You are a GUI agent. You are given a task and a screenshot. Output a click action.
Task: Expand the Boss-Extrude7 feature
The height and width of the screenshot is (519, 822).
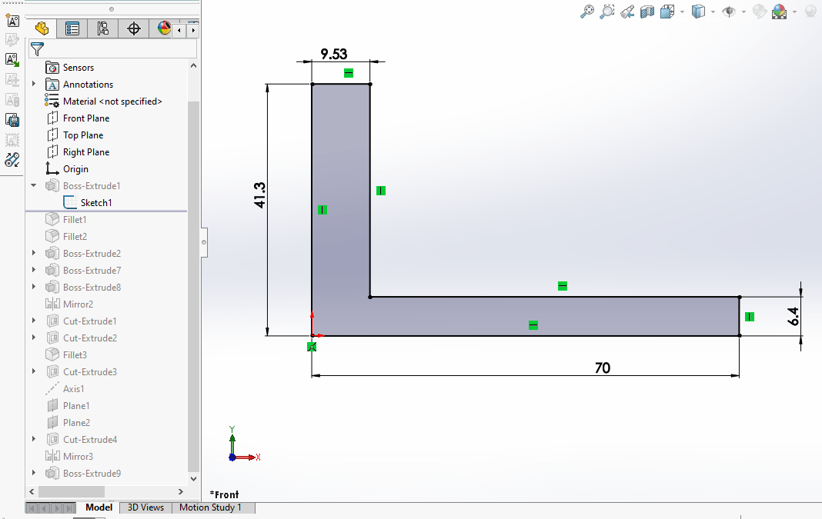[34, 270]
